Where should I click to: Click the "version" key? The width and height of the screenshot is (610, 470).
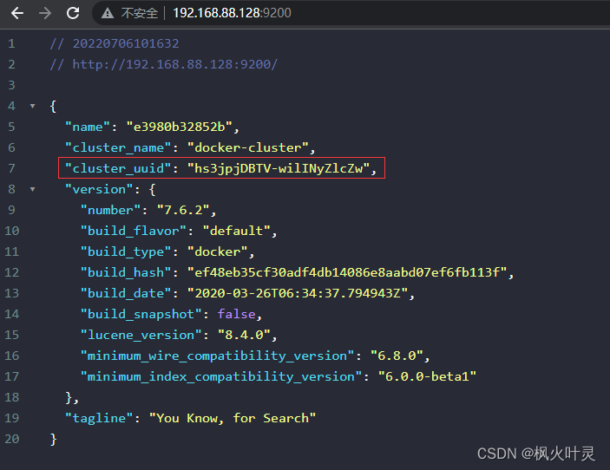coord(99,189)
